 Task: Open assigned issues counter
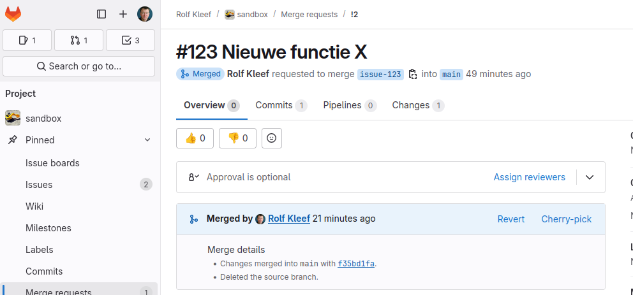tap(27, 40)
